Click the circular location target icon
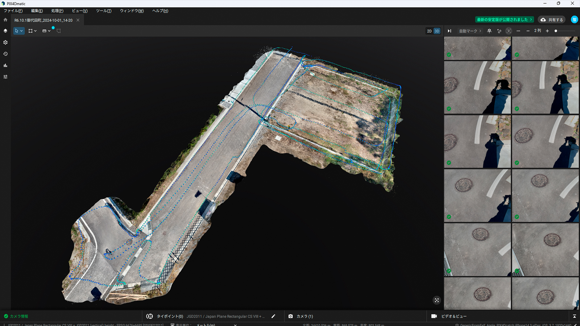Viewport: 580px width, 326px height. click(509, 31)
